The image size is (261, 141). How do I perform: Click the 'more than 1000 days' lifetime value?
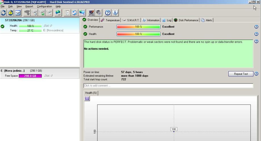click(x=135, y=76)
